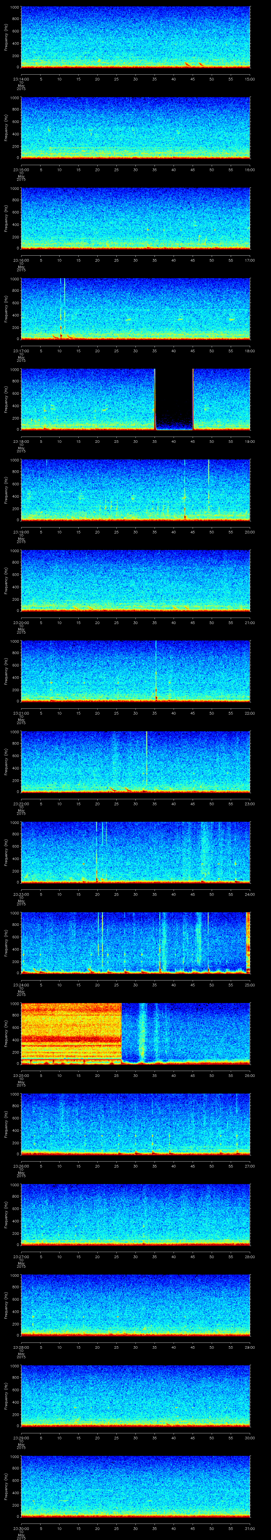Select the 23:24:00 timestamp label
This screenshot has width=271, height=1540.
pos(21,985)
